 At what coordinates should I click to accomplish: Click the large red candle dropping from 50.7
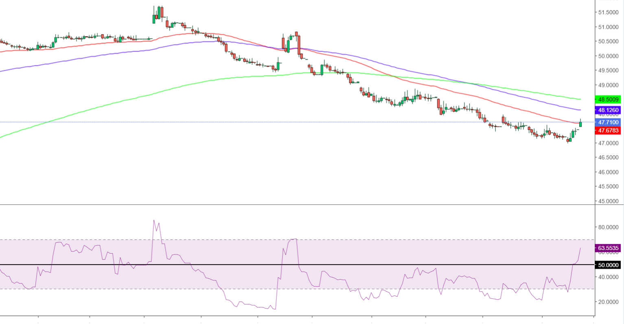[299, 45]
